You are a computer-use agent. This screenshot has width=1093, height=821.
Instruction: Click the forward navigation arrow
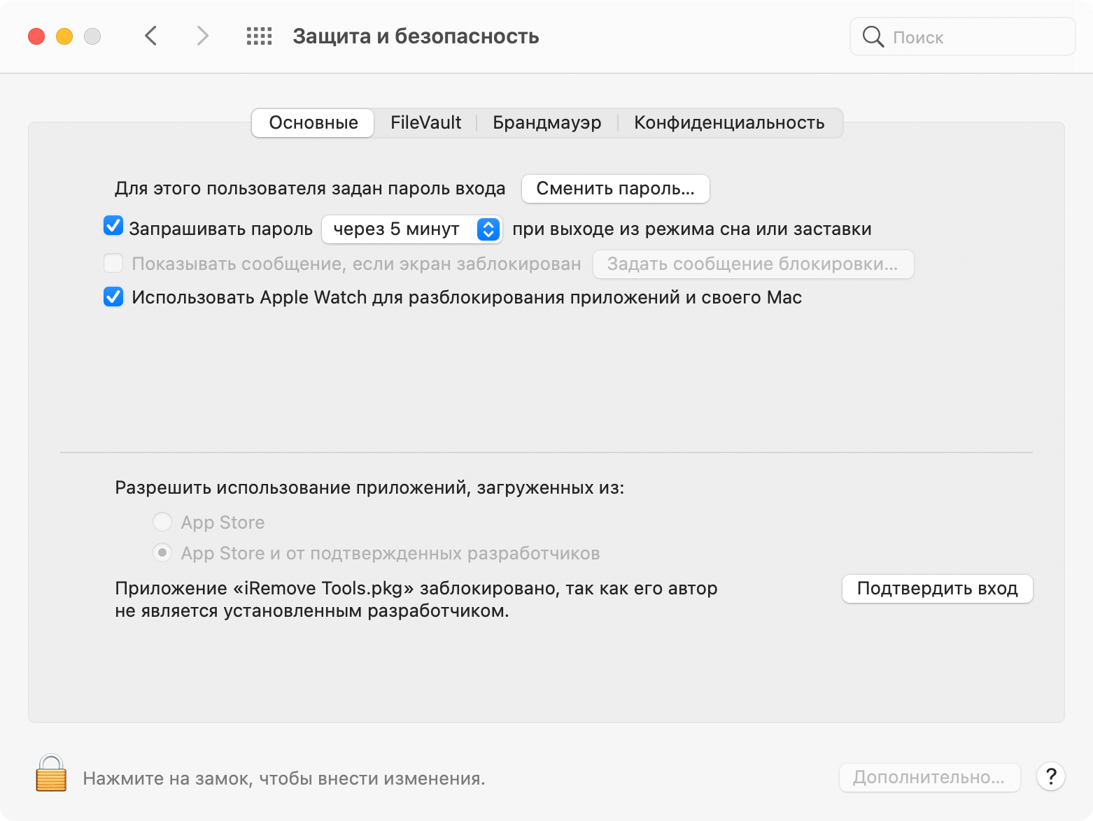coord(202,36)
